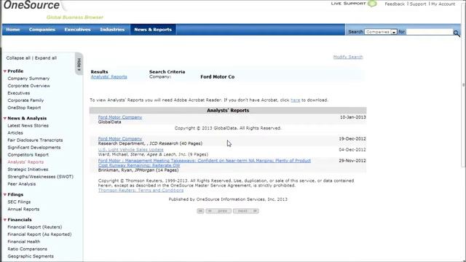Open the Industries tab
This screenshot has height=262, width=466.
pos(112,29)
